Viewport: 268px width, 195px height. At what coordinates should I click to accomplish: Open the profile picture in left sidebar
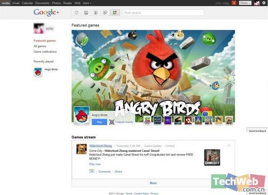point(39,28)
